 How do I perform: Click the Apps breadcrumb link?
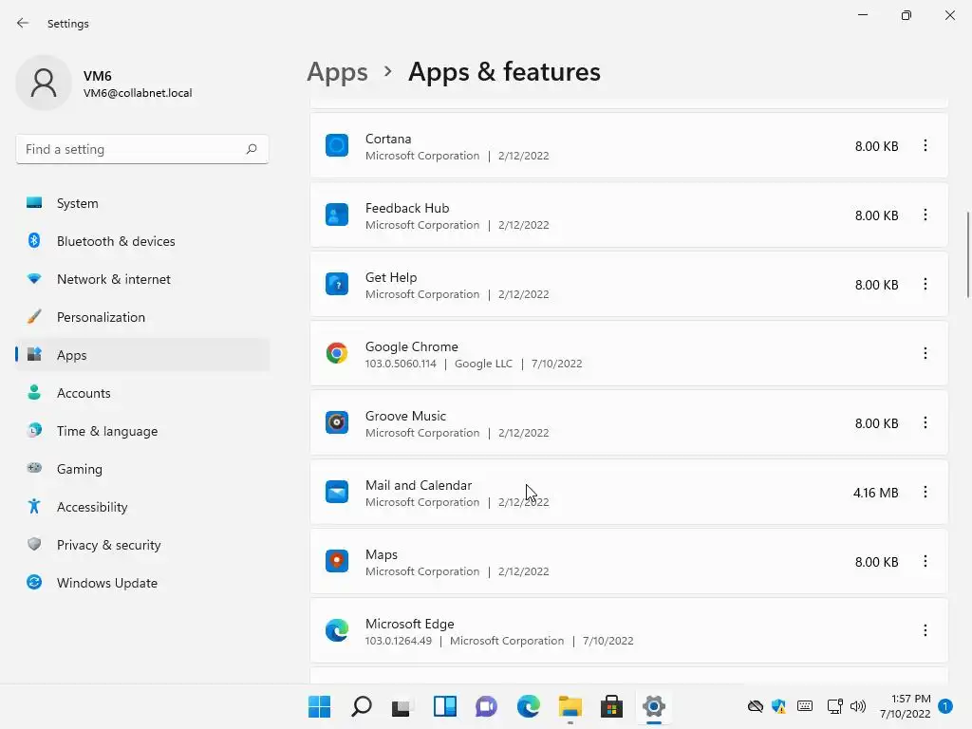coord(337,72)
